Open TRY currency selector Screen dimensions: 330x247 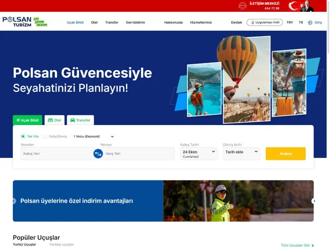(x=289, y=22)
